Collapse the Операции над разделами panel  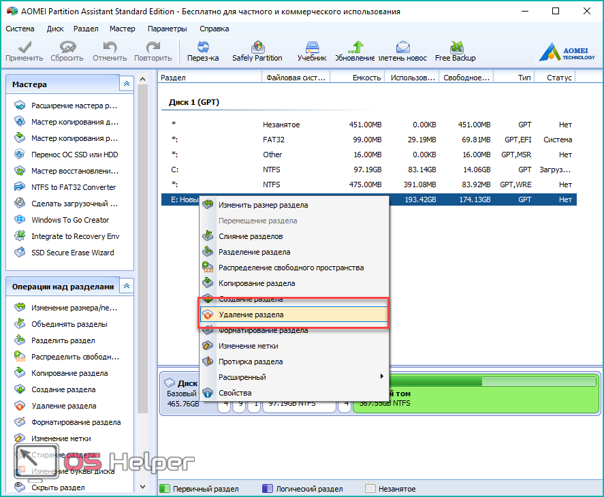click(x=126, y=286)
